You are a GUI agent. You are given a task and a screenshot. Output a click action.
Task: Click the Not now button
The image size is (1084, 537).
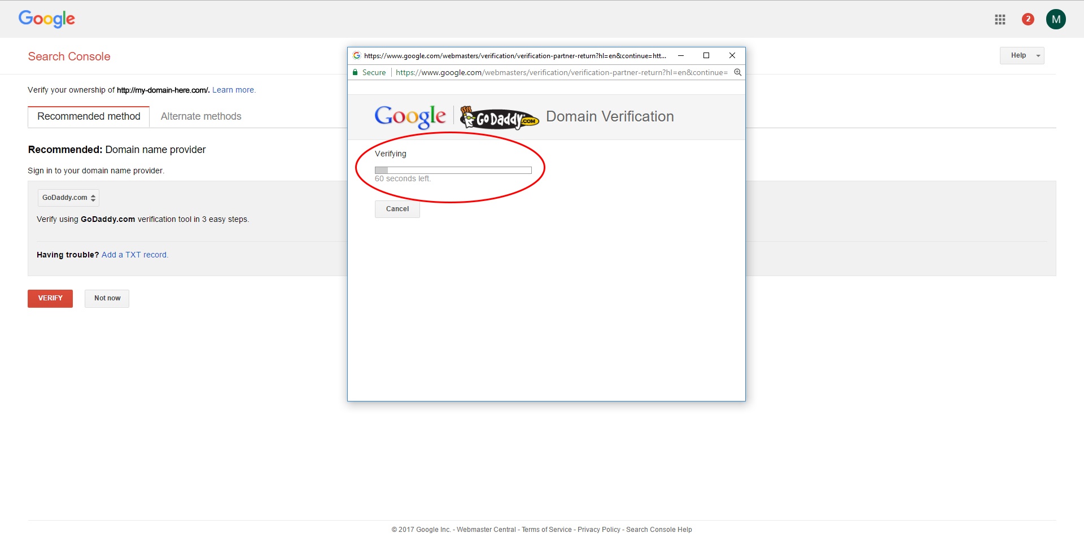click(x=107, y=298)
